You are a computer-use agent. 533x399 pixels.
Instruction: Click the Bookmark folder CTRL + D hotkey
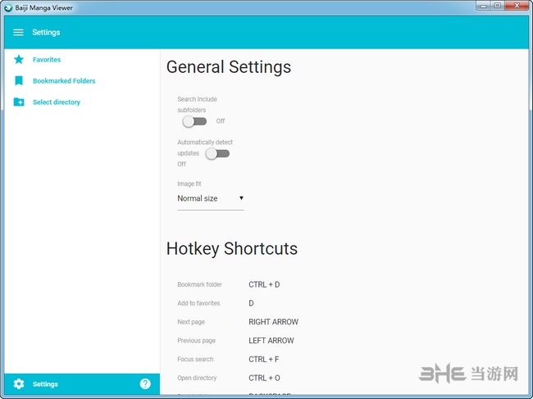click(x=264, y=284)
